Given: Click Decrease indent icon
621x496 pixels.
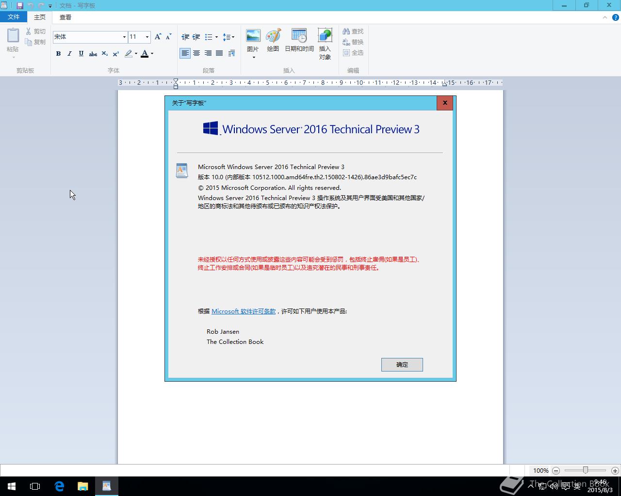Looking at the screenshot, I should point(185,37).
